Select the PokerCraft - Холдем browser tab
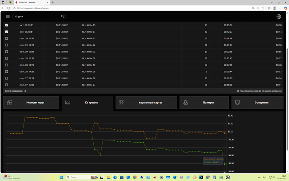289x181 pixels. 32,2
